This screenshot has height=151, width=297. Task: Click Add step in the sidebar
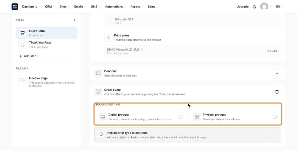(x=27, y=56)
